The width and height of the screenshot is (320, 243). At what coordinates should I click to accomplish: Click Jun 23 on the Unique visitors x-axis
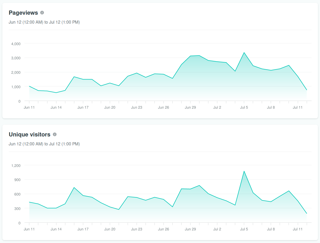tap(136, 229)
